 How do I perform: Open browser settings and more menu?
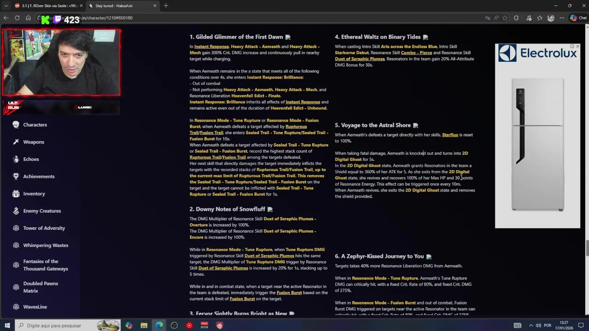click(x=562, y=18)
